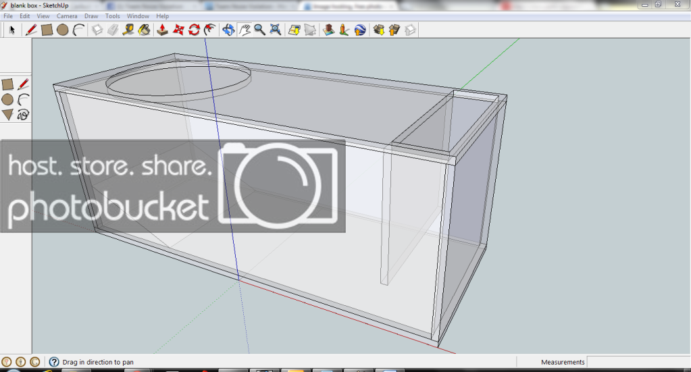Activate the Zoom magnifier tool
This screenshot has height=372, width=691.
click(259, 30)
